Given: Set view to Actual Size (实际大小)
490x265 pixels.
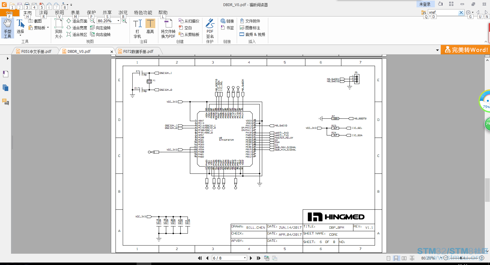Looking at the screenshot, I should [58, 28].
